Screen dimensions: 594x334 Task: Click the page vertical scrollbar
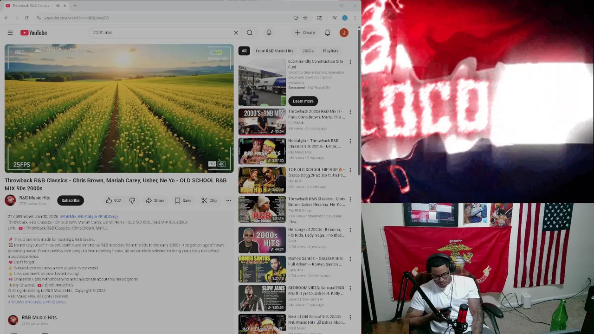pyautogui.click(x=360, y=102)
